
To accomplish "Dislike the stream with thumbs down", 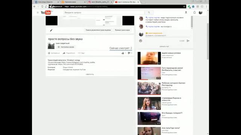I will [129, 53].
